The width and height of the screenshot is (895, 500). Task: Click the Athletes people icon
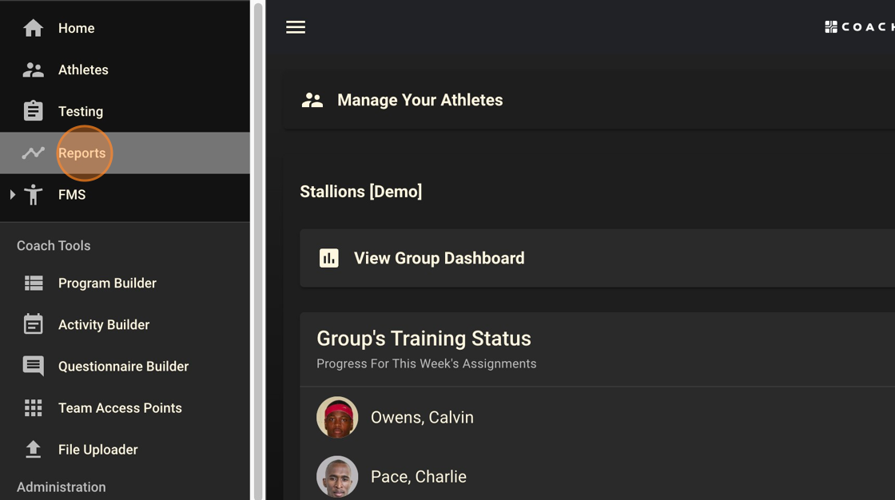tap(32, 69)
